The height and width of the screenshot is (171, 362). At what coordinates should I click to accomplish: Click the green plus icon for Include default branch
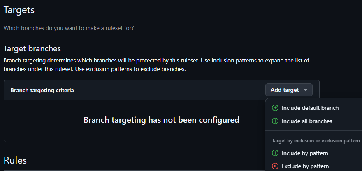click(x=275, y=108)
